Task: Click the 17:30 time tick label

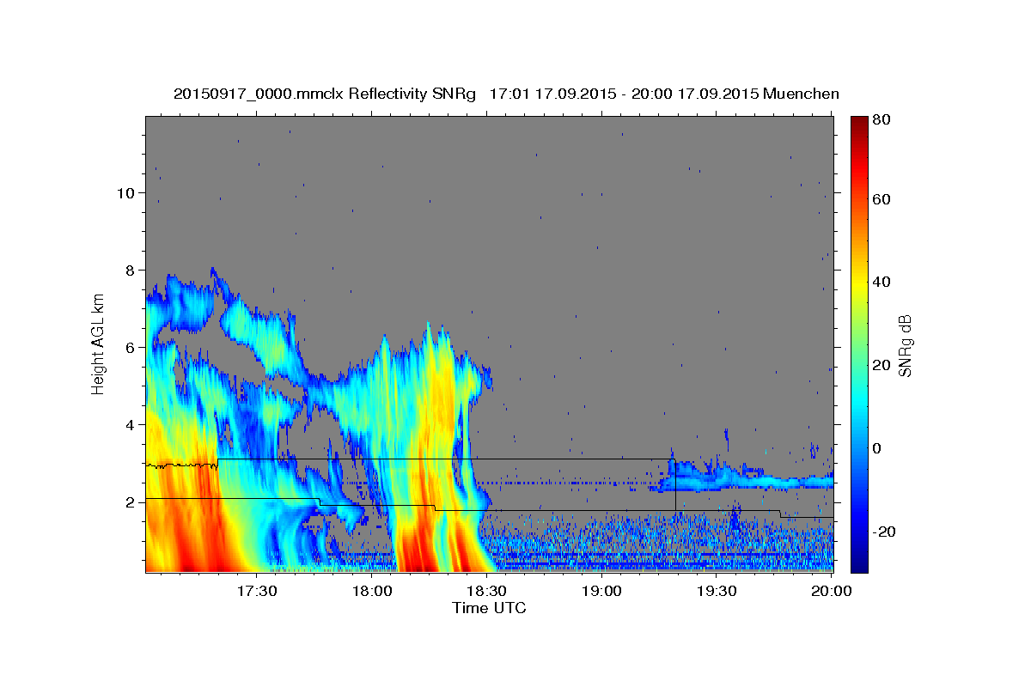Action: tap(256, 591)
